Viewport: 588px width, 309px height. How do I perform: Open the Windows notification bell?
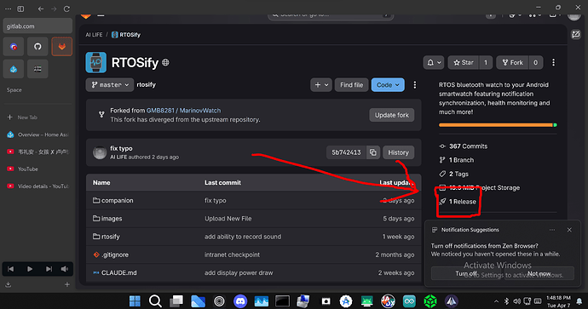[579, 301]
